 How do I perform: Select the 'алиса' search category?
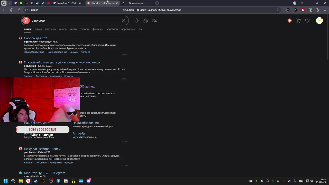tap(38, 29)
